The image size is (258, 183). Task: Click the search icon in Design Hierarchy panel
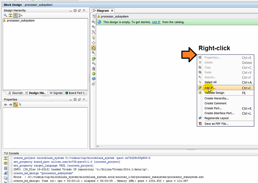click(x=5, y=15)
